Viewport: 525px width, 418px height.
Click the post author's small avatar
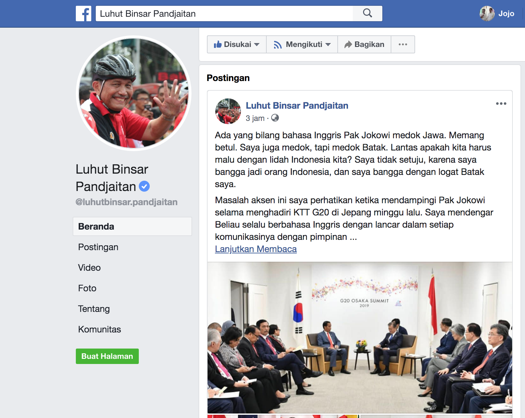(228, 111)
